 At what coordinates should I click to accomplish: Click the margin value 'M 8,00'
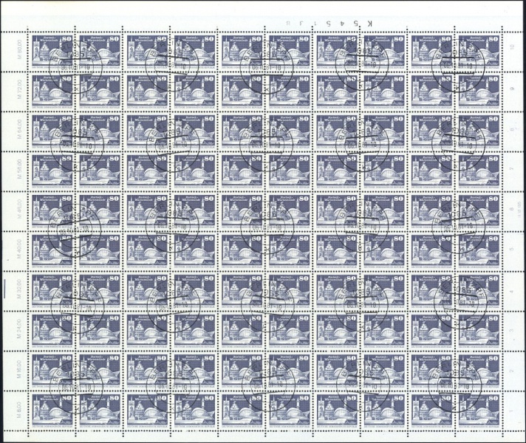[x=19, y=410]
